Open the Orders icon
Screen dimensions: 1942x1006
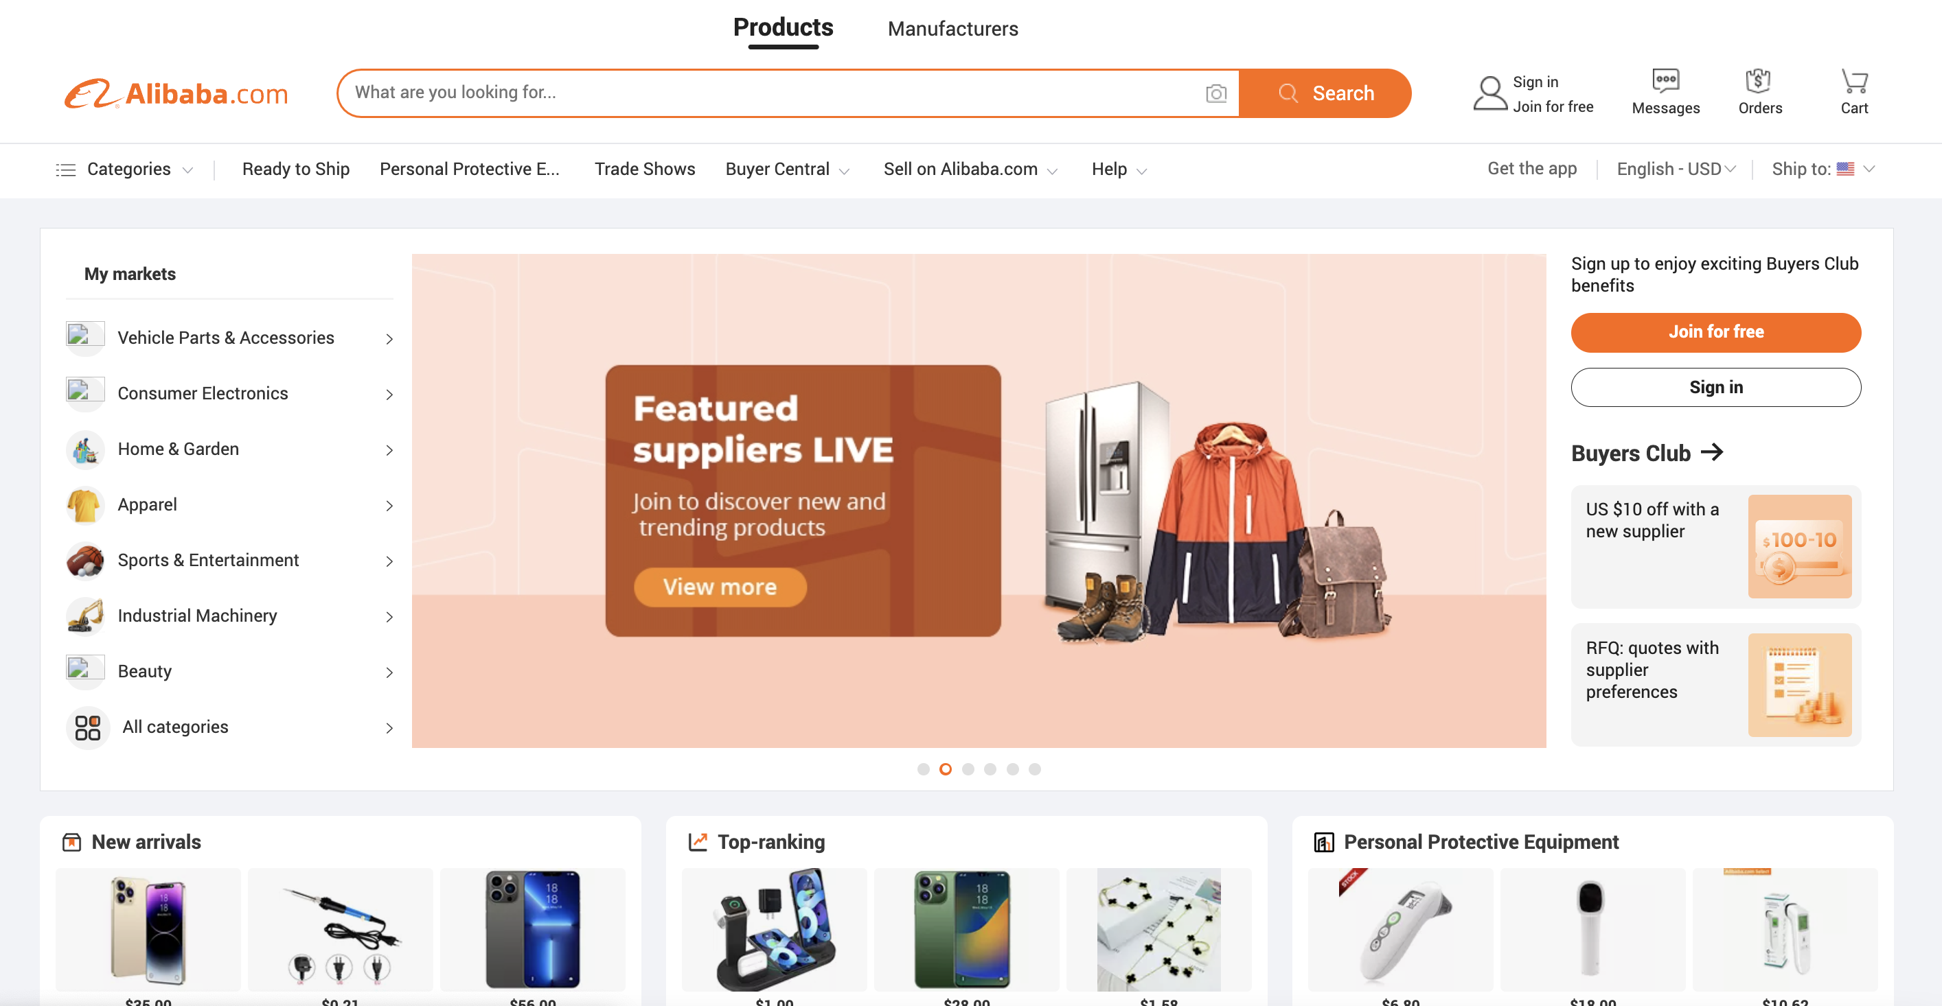point(1758,80)
